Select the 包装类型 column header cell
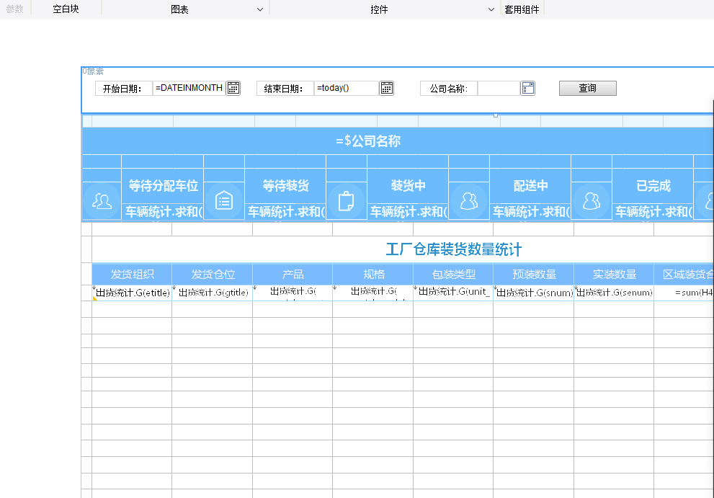 452,275
